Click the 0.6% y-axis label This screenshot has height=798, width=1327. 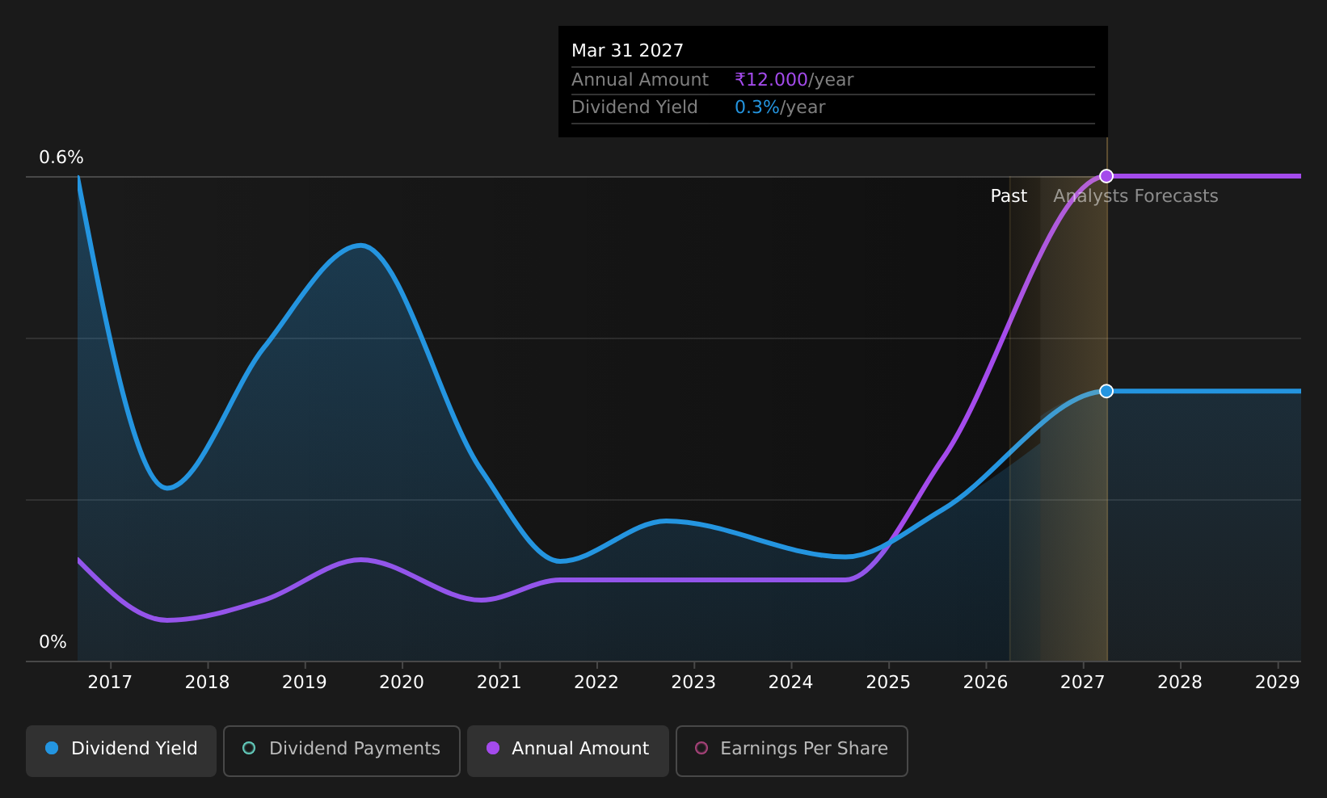click(x=61, y=157)
